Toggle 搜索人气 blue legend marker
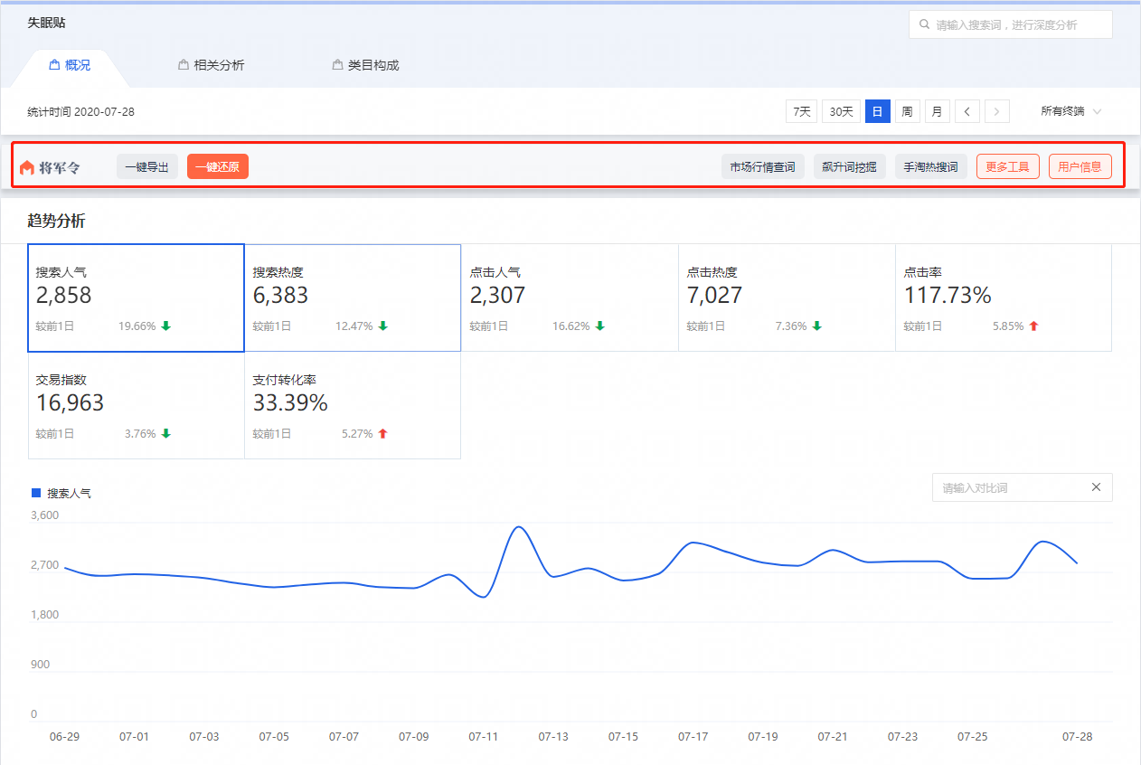Viewport: 1141px width, 765px height. (x=36, y=493)
